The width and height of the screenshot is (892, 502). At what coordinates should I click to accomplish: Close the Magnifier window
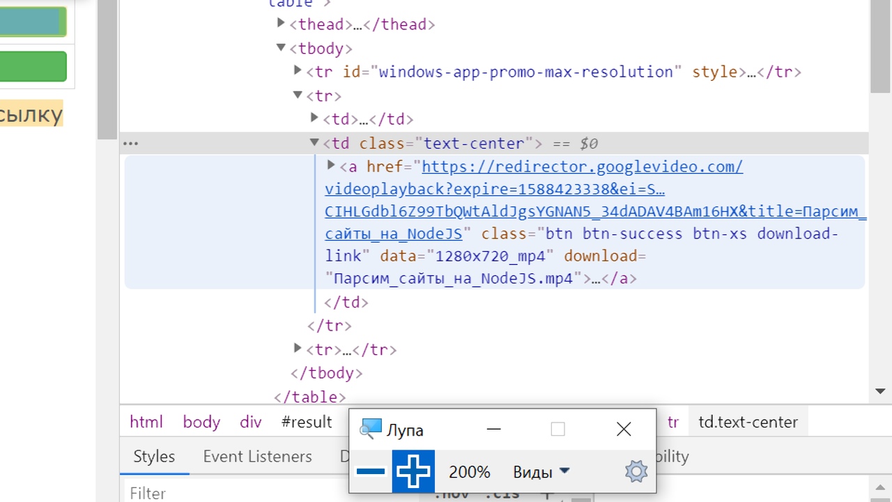pyautogui.click(x=624, y=429)
